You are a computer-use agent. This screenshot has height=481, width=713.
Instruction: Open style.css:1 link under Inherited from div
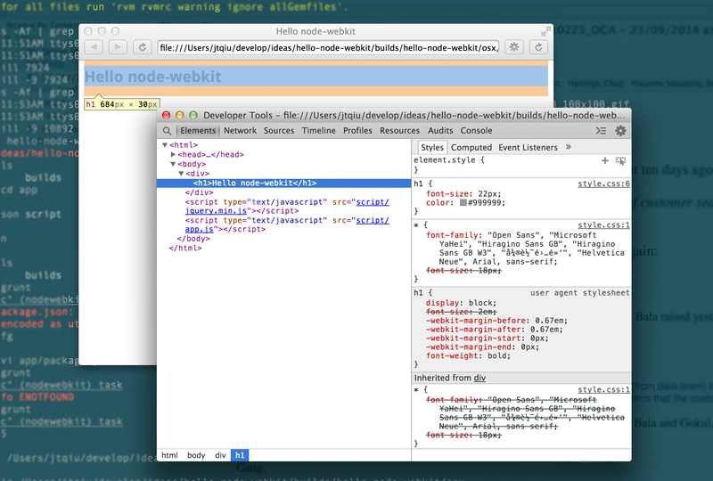point(603,389)
